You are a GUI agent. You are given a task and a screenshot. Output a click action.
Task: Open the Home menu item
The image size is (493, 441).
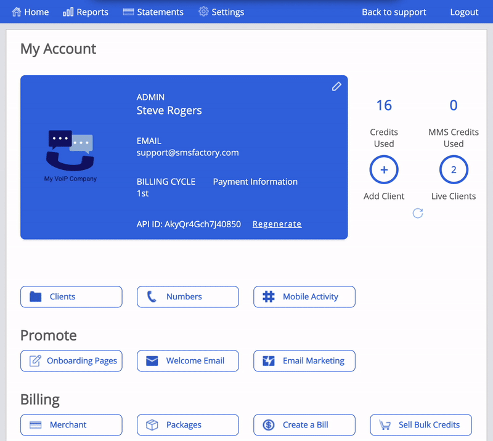(x=30, y=12)
